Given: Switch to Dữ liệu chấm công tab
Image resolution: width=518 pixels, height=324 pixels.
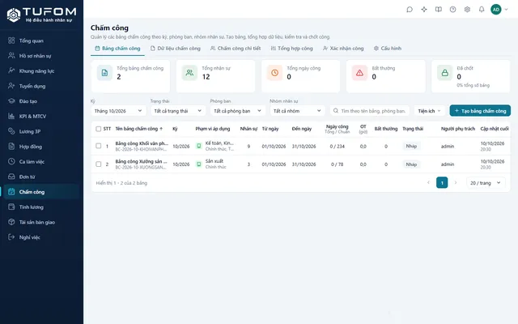Looking at the screenshot, I should click(176, 49).
